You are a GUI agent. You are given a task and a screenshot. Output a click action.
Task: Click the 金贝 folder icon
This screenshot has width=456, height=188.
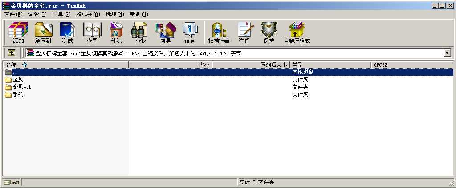(8, 80)
